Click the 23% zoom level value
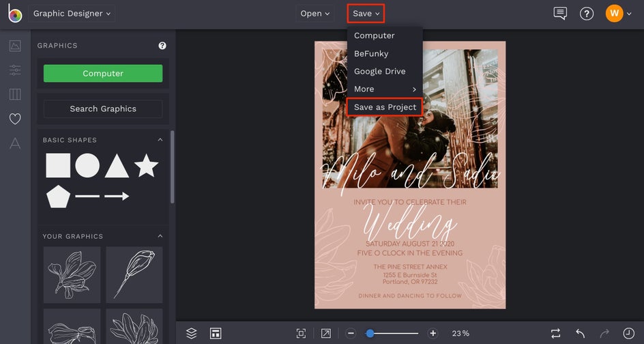 tap(460, 333)
